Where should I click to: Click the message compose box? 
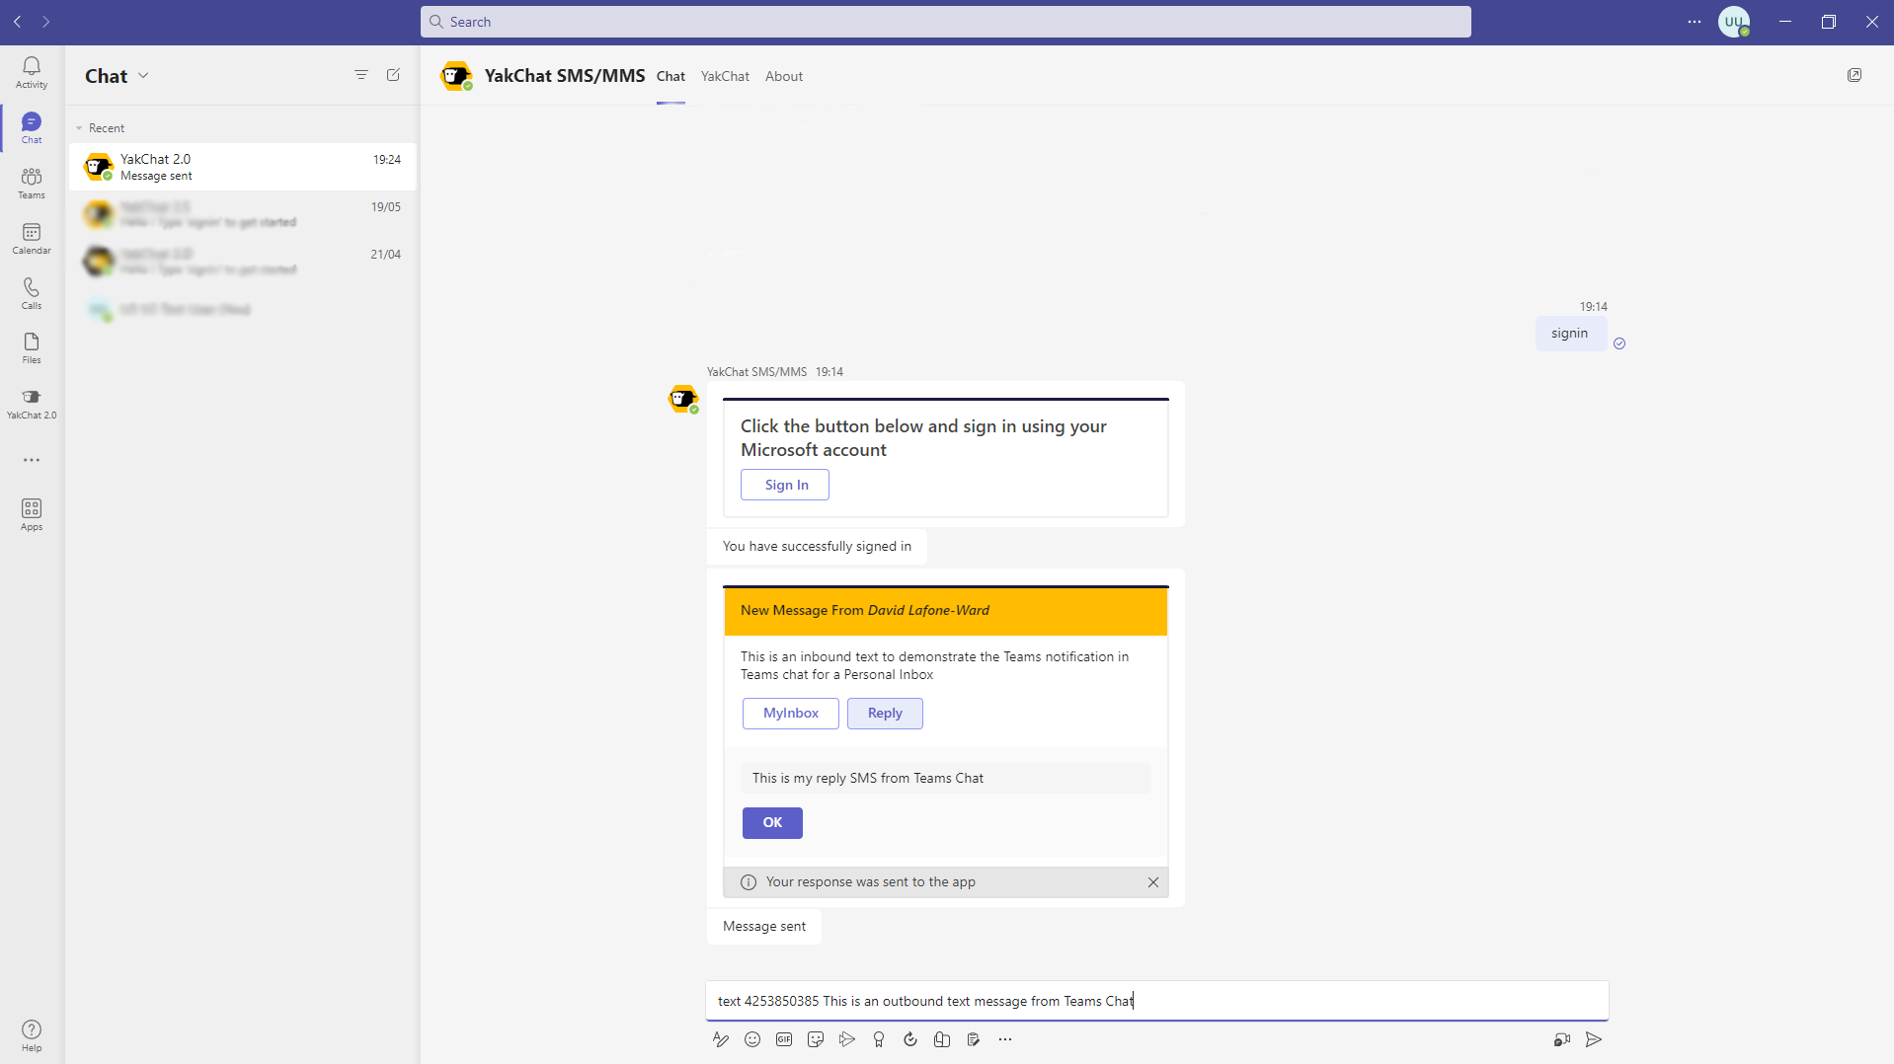1157,1001
